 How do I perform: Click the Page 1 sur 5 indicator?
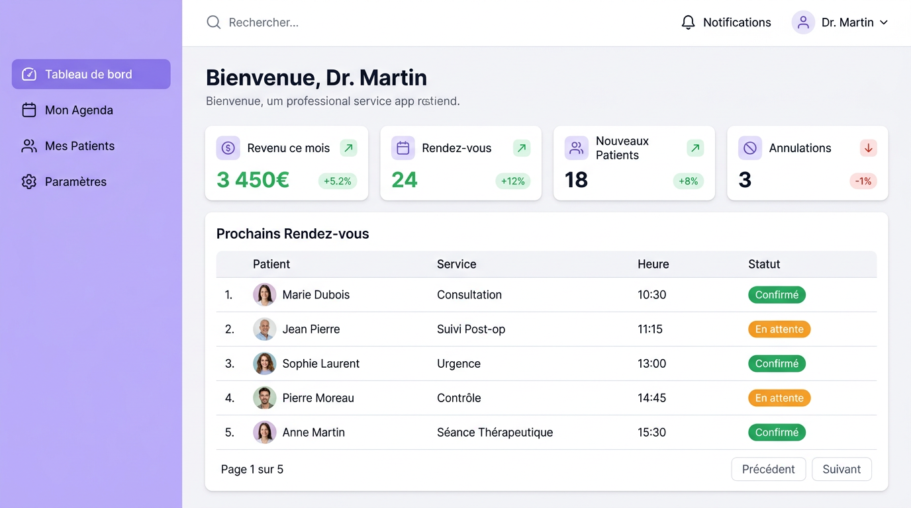click(252, 470)
